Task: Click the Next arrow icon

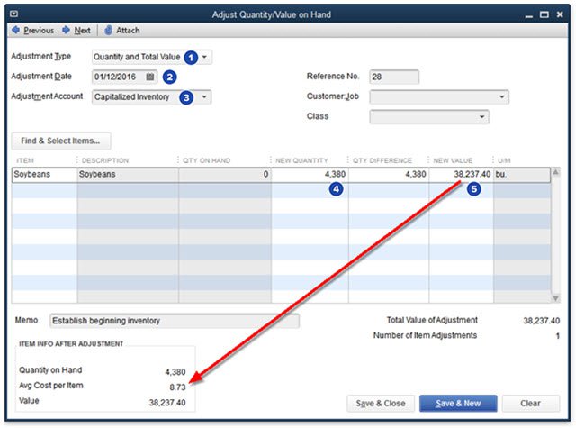Action: (67, 30)
